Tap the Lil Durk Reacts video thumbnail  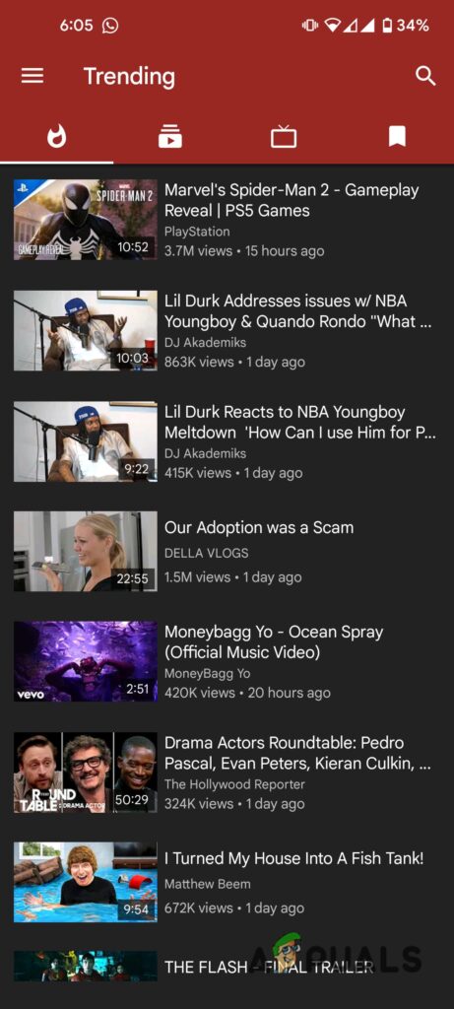[86, 441]
